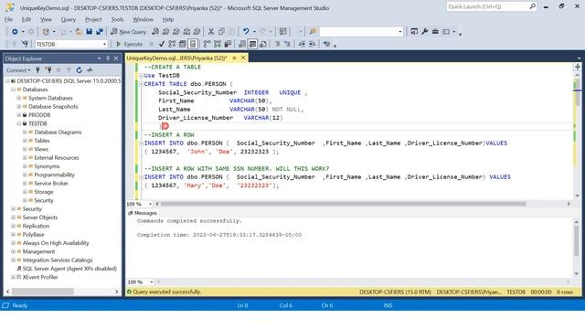Click the Object Explorer horizontal scrollbar
585x329 pixels.
coord(43,292)
